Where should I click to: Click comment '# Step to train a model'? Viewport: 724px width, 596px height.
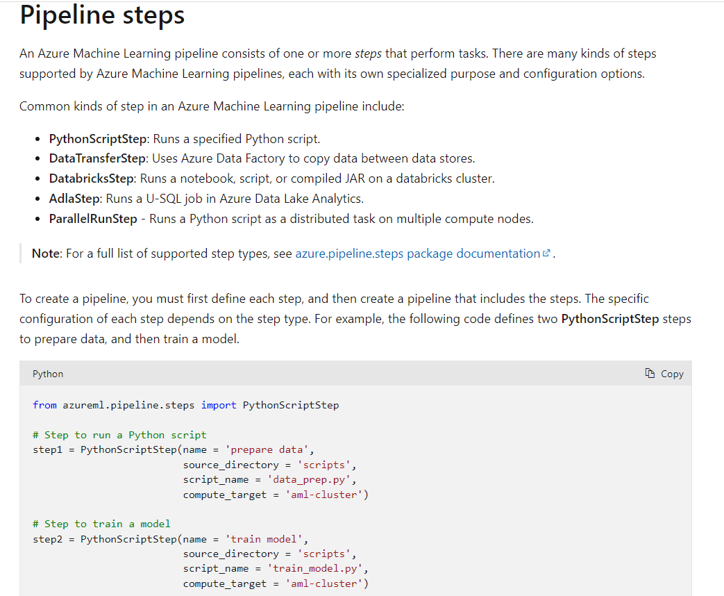[x=101, y=524]
